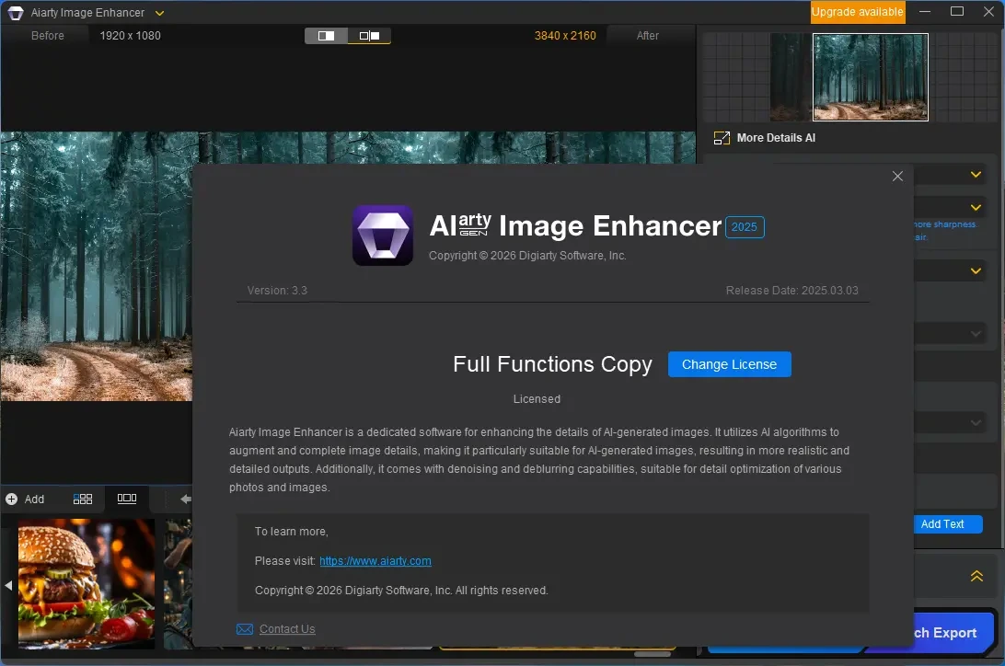Collapse export settings with double chevron

(x=976, y=576)
